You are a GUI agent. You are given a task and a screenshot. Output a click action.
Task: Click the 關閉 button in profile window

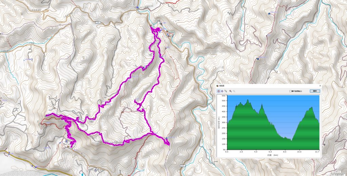click(x=315, y=91)
